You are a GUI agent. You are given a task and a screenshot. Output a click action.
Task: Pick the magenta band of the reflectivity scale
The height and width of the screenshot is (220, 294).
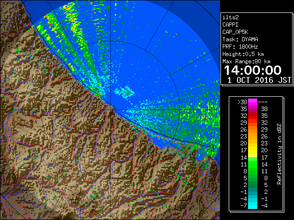coord(253,102)
